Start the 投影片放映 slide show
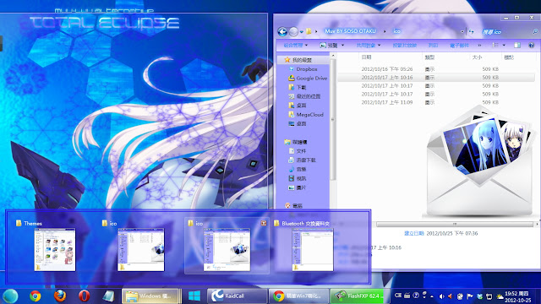The height and width of the screenshot is (304, 541). click(404, 45)
